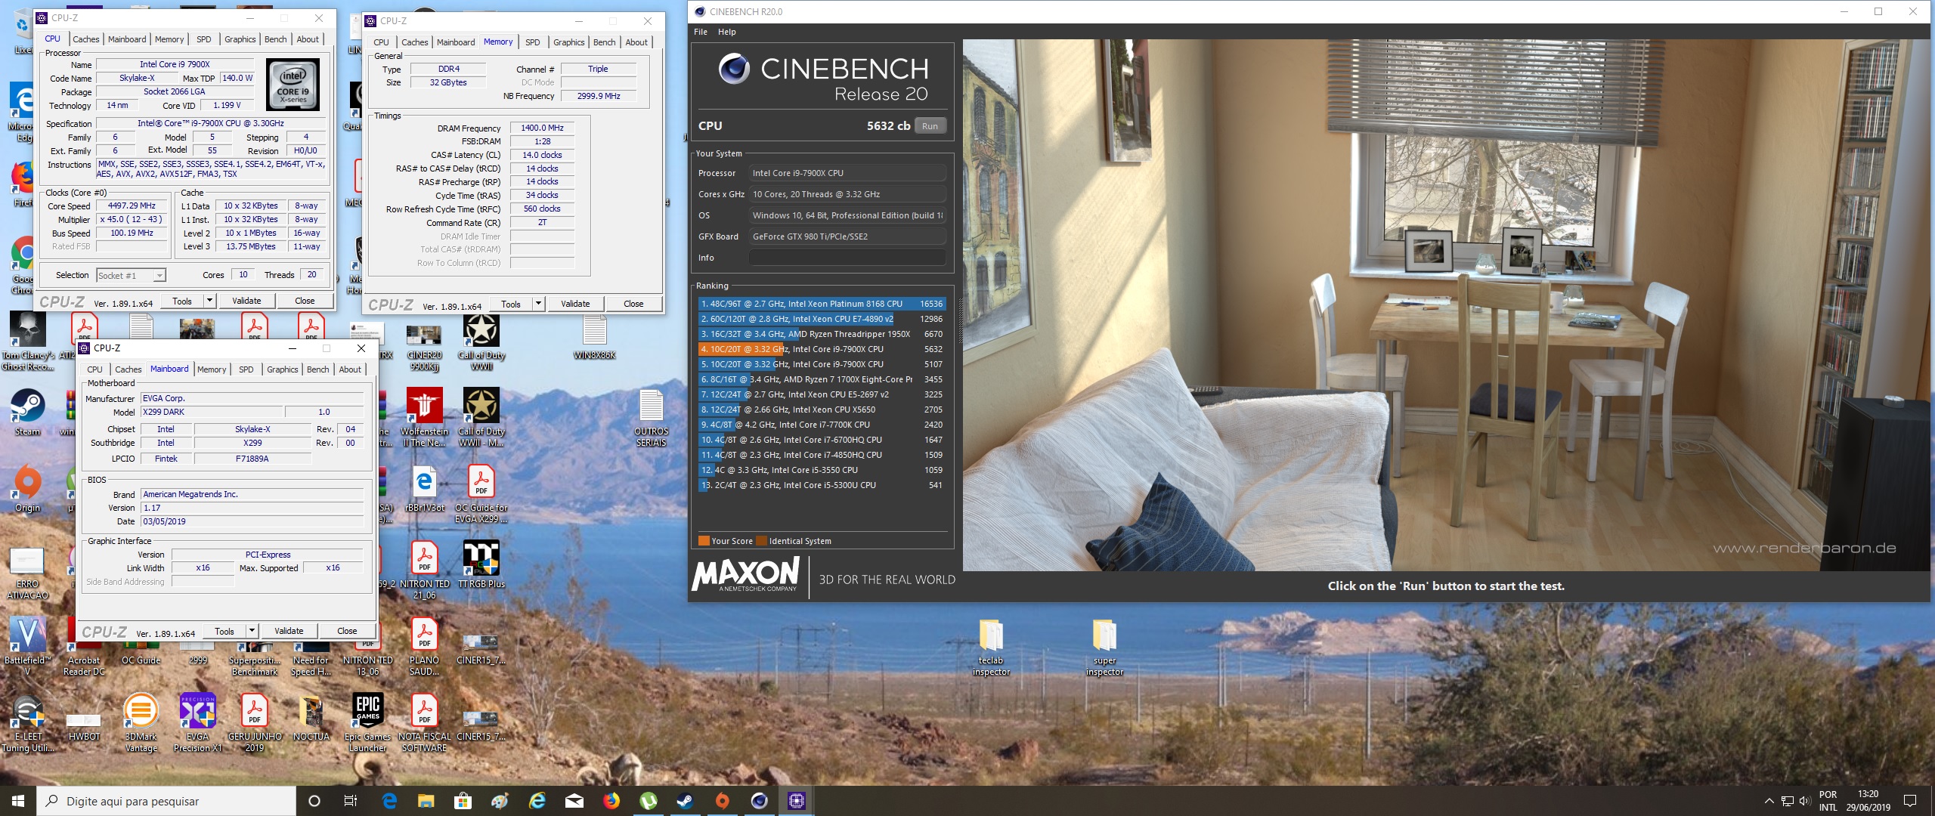
Task: Open Microsoft Store from the taskbar
Action: [463, 801]
